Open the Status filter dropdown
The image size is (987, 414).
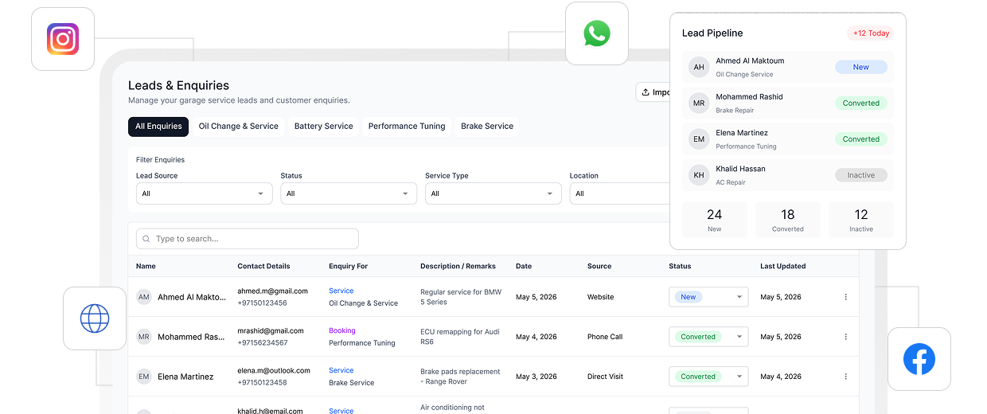349,193
